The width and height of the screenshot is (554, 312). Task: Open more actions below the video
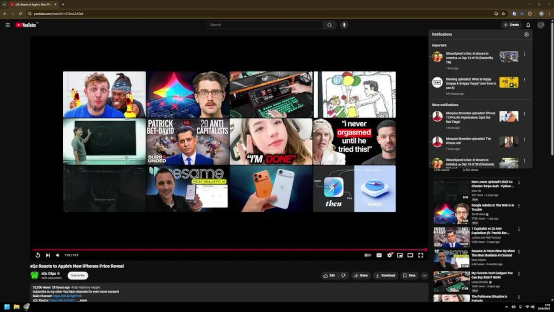424,275
